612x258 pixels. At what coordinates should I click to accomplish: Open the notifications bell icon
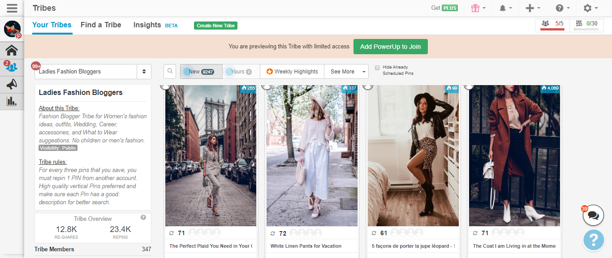point(503,8)
